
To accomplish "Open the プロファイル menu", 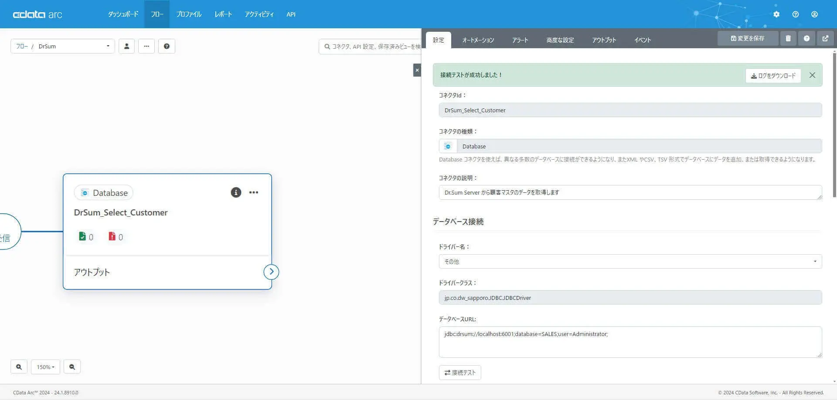I will [x=189, y=14].
